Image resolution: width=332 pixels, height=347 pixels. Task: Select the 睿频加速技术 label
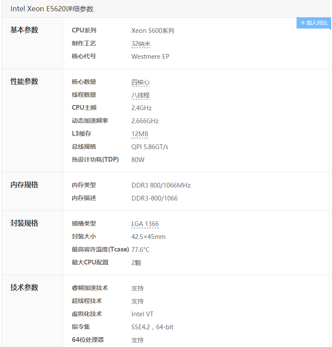(90, 288)
